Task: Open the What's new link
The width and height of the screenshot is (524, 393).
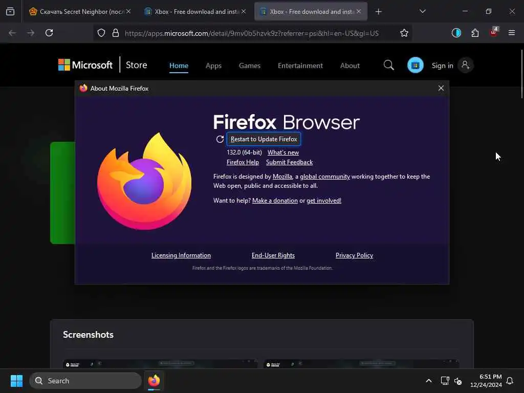Action: tap(283, 152)
